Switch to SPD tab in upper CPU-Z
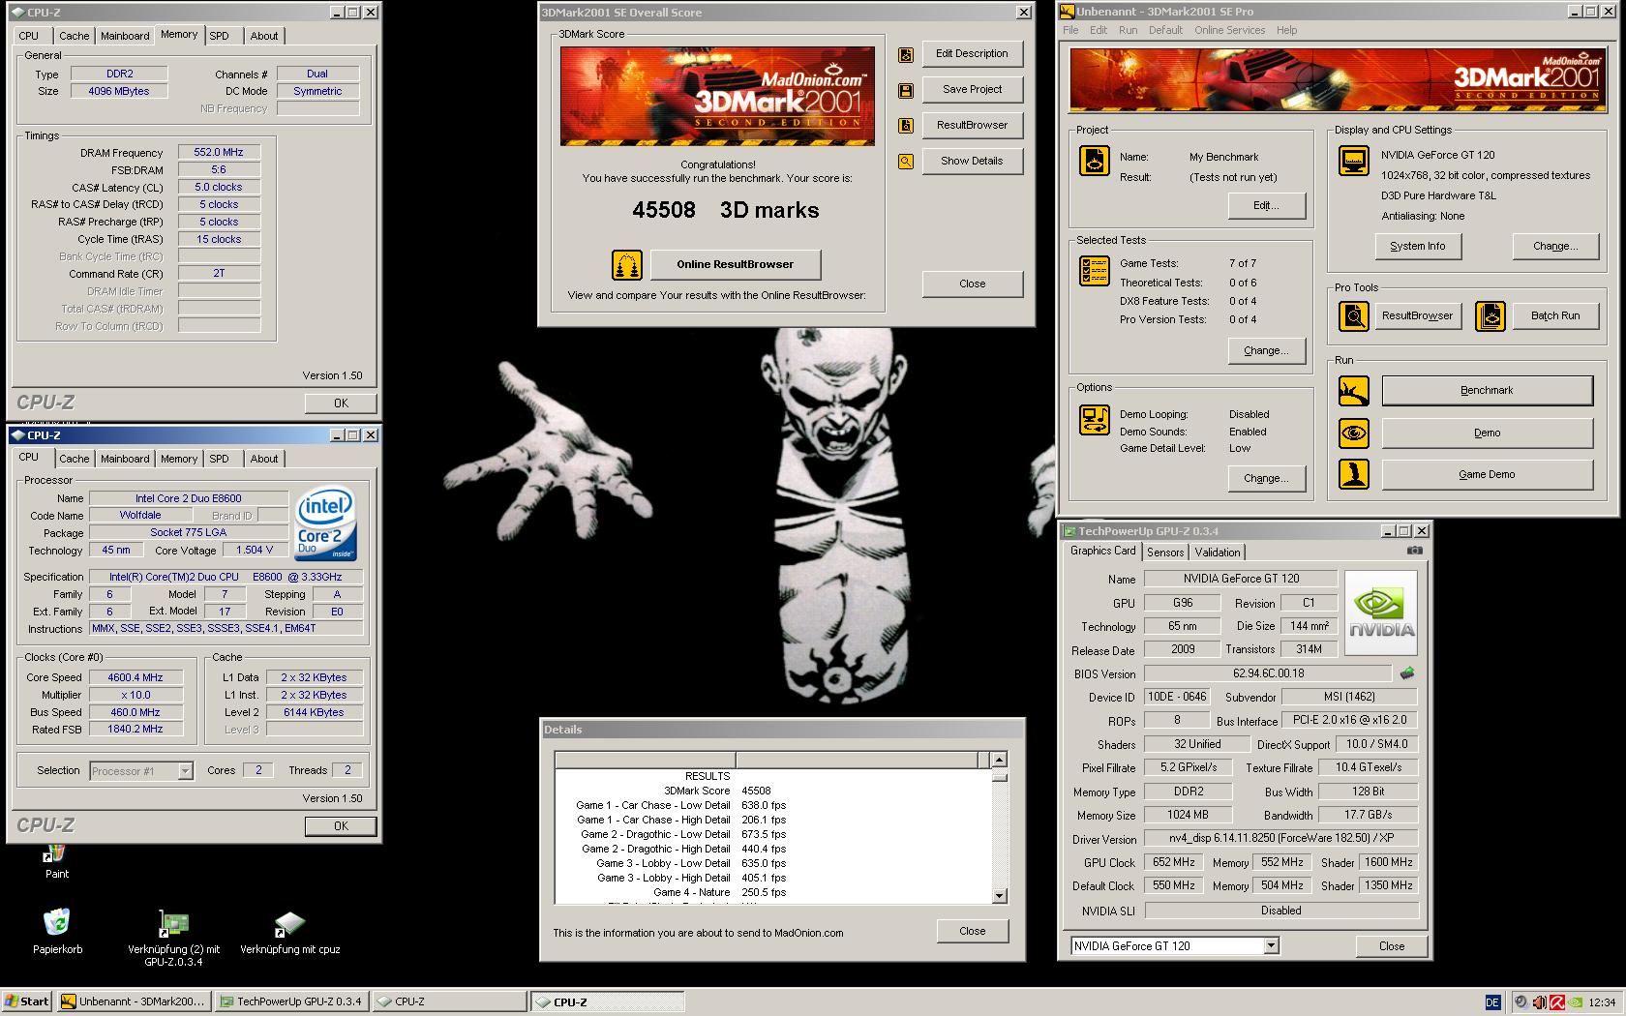The image size is (1626, 1016). click(x=220, y=36)
